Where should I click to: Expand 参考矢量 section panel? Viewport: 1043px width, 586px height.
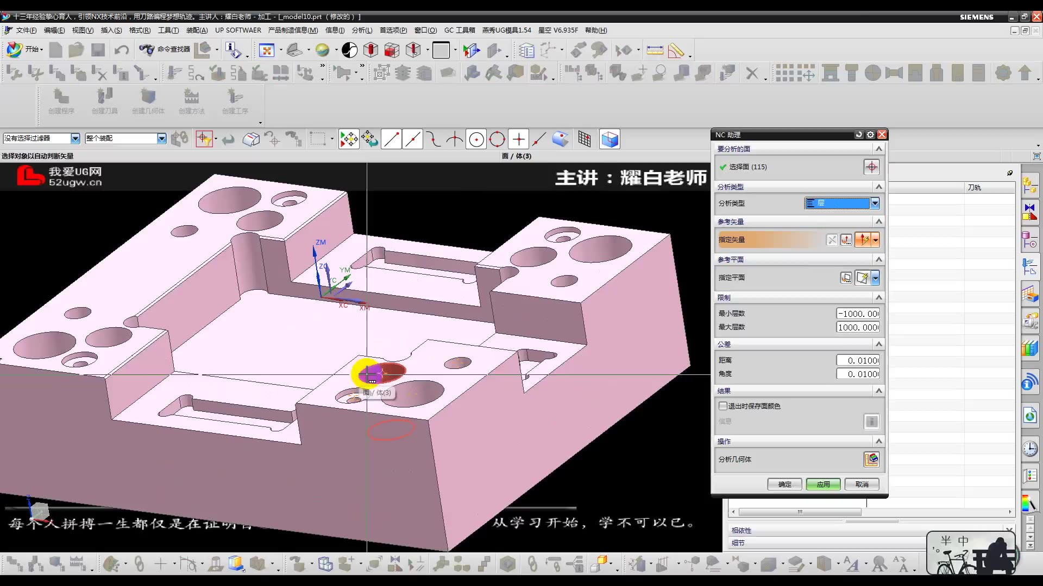(879, 221)
